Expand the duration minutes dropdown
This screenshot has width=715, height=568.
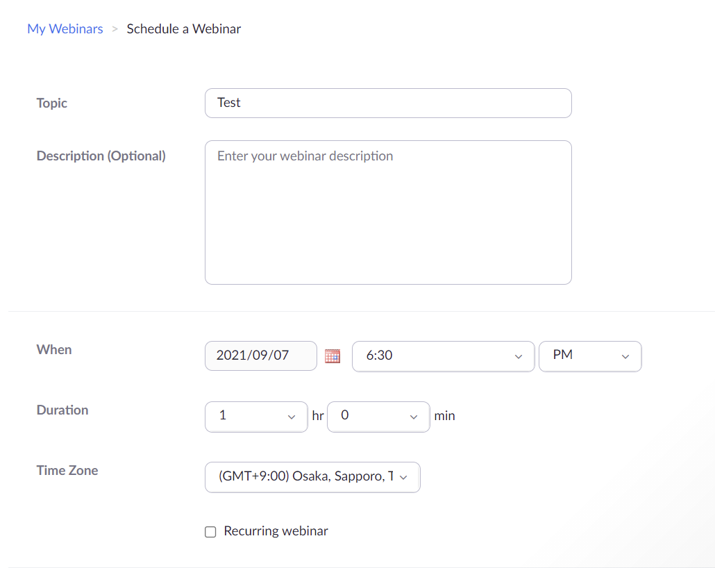pos(378,417)
